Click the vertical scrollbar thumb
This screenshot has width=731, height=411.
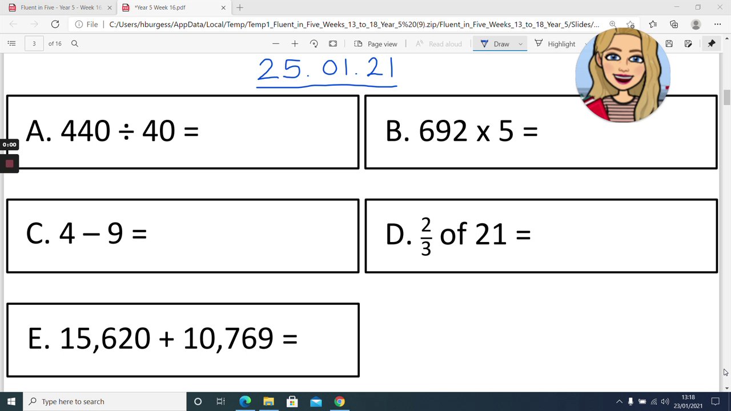[726, 98]
